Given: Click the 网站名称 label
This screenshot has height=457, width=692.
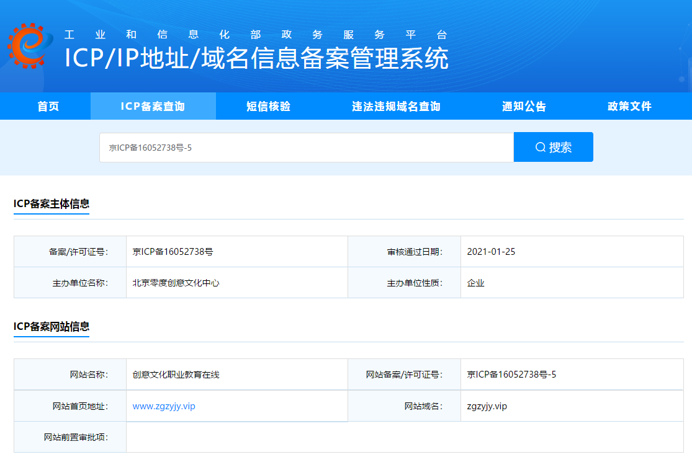Looking at the screenshot, I should 89,375.
